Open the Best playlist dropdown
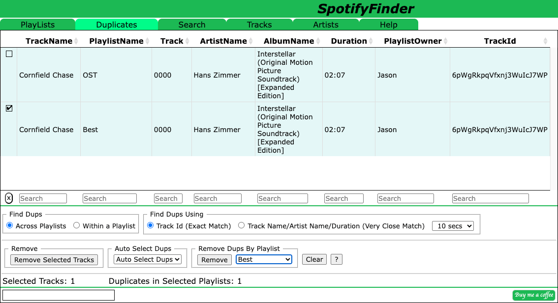 point(264,259)
